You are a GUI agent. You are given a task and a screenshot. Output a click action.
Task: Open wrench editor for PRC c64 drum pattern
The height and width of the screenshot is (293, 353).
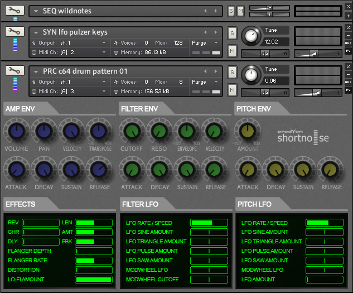point(14,70)
